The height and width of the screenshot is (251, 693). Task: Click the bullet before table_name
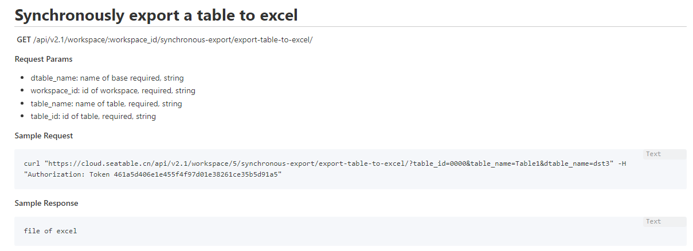coord(22,104)
